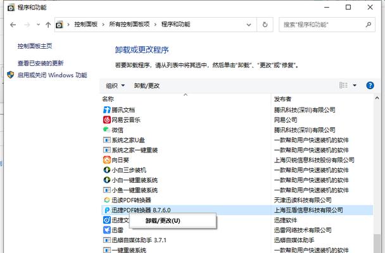Click the window title bar program icon
Image resolution: width=385 pixels, height=253 pixels.
pos(11,8)
